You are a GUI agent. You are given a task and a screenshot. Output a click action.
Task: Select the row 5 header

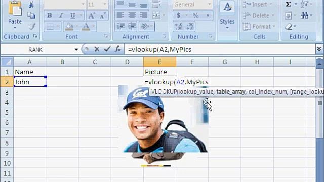click(7, 112)
